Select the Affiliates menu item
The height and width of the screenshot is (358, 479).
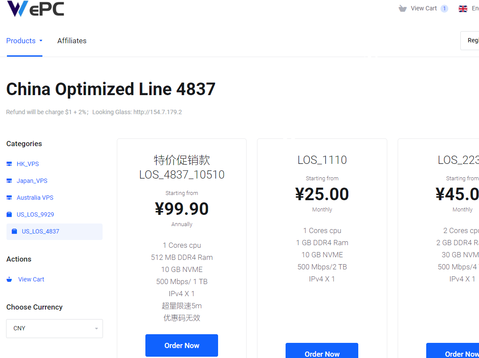coord(72,41)
